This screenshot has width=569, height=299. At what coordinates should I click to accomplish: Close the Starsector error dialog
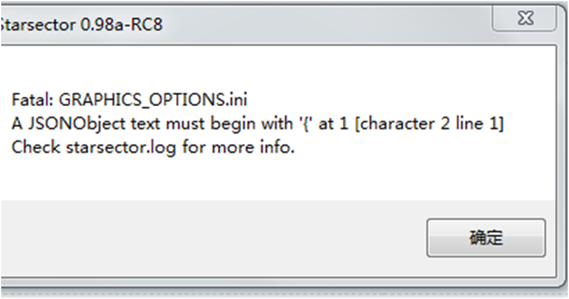(524, 19)
